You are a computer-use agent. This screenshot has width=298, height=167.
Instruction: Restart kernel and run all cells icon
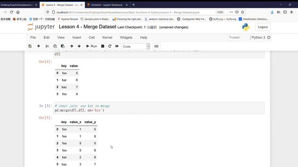pos(117,46)
